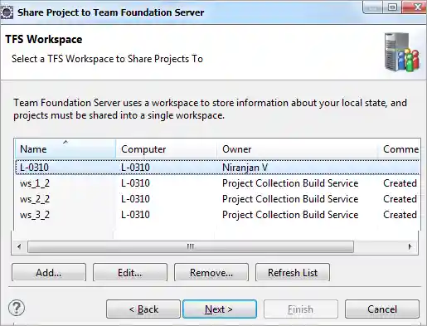Select the ws_1_2 workspace row
The height and width of the screenshot is (326, 427).
pos(217,183)
